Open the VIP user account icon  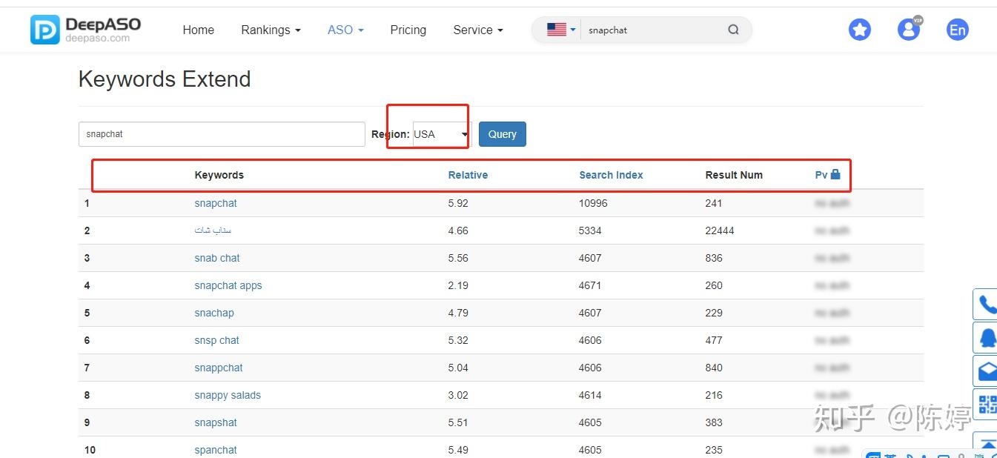(909, 29)
